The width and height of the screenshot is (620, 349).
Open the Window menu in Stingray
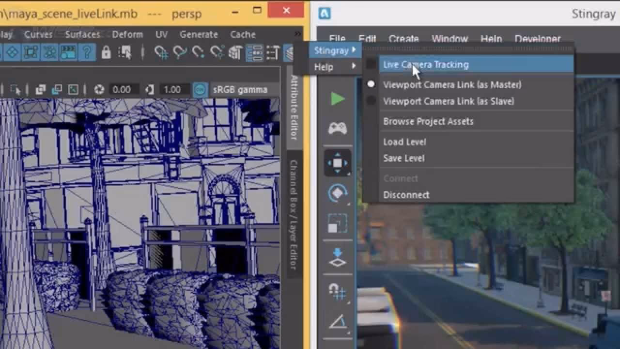pos(449,38)
